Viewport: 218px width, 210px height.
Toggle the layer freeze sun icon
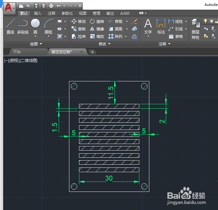click(211, 21)
